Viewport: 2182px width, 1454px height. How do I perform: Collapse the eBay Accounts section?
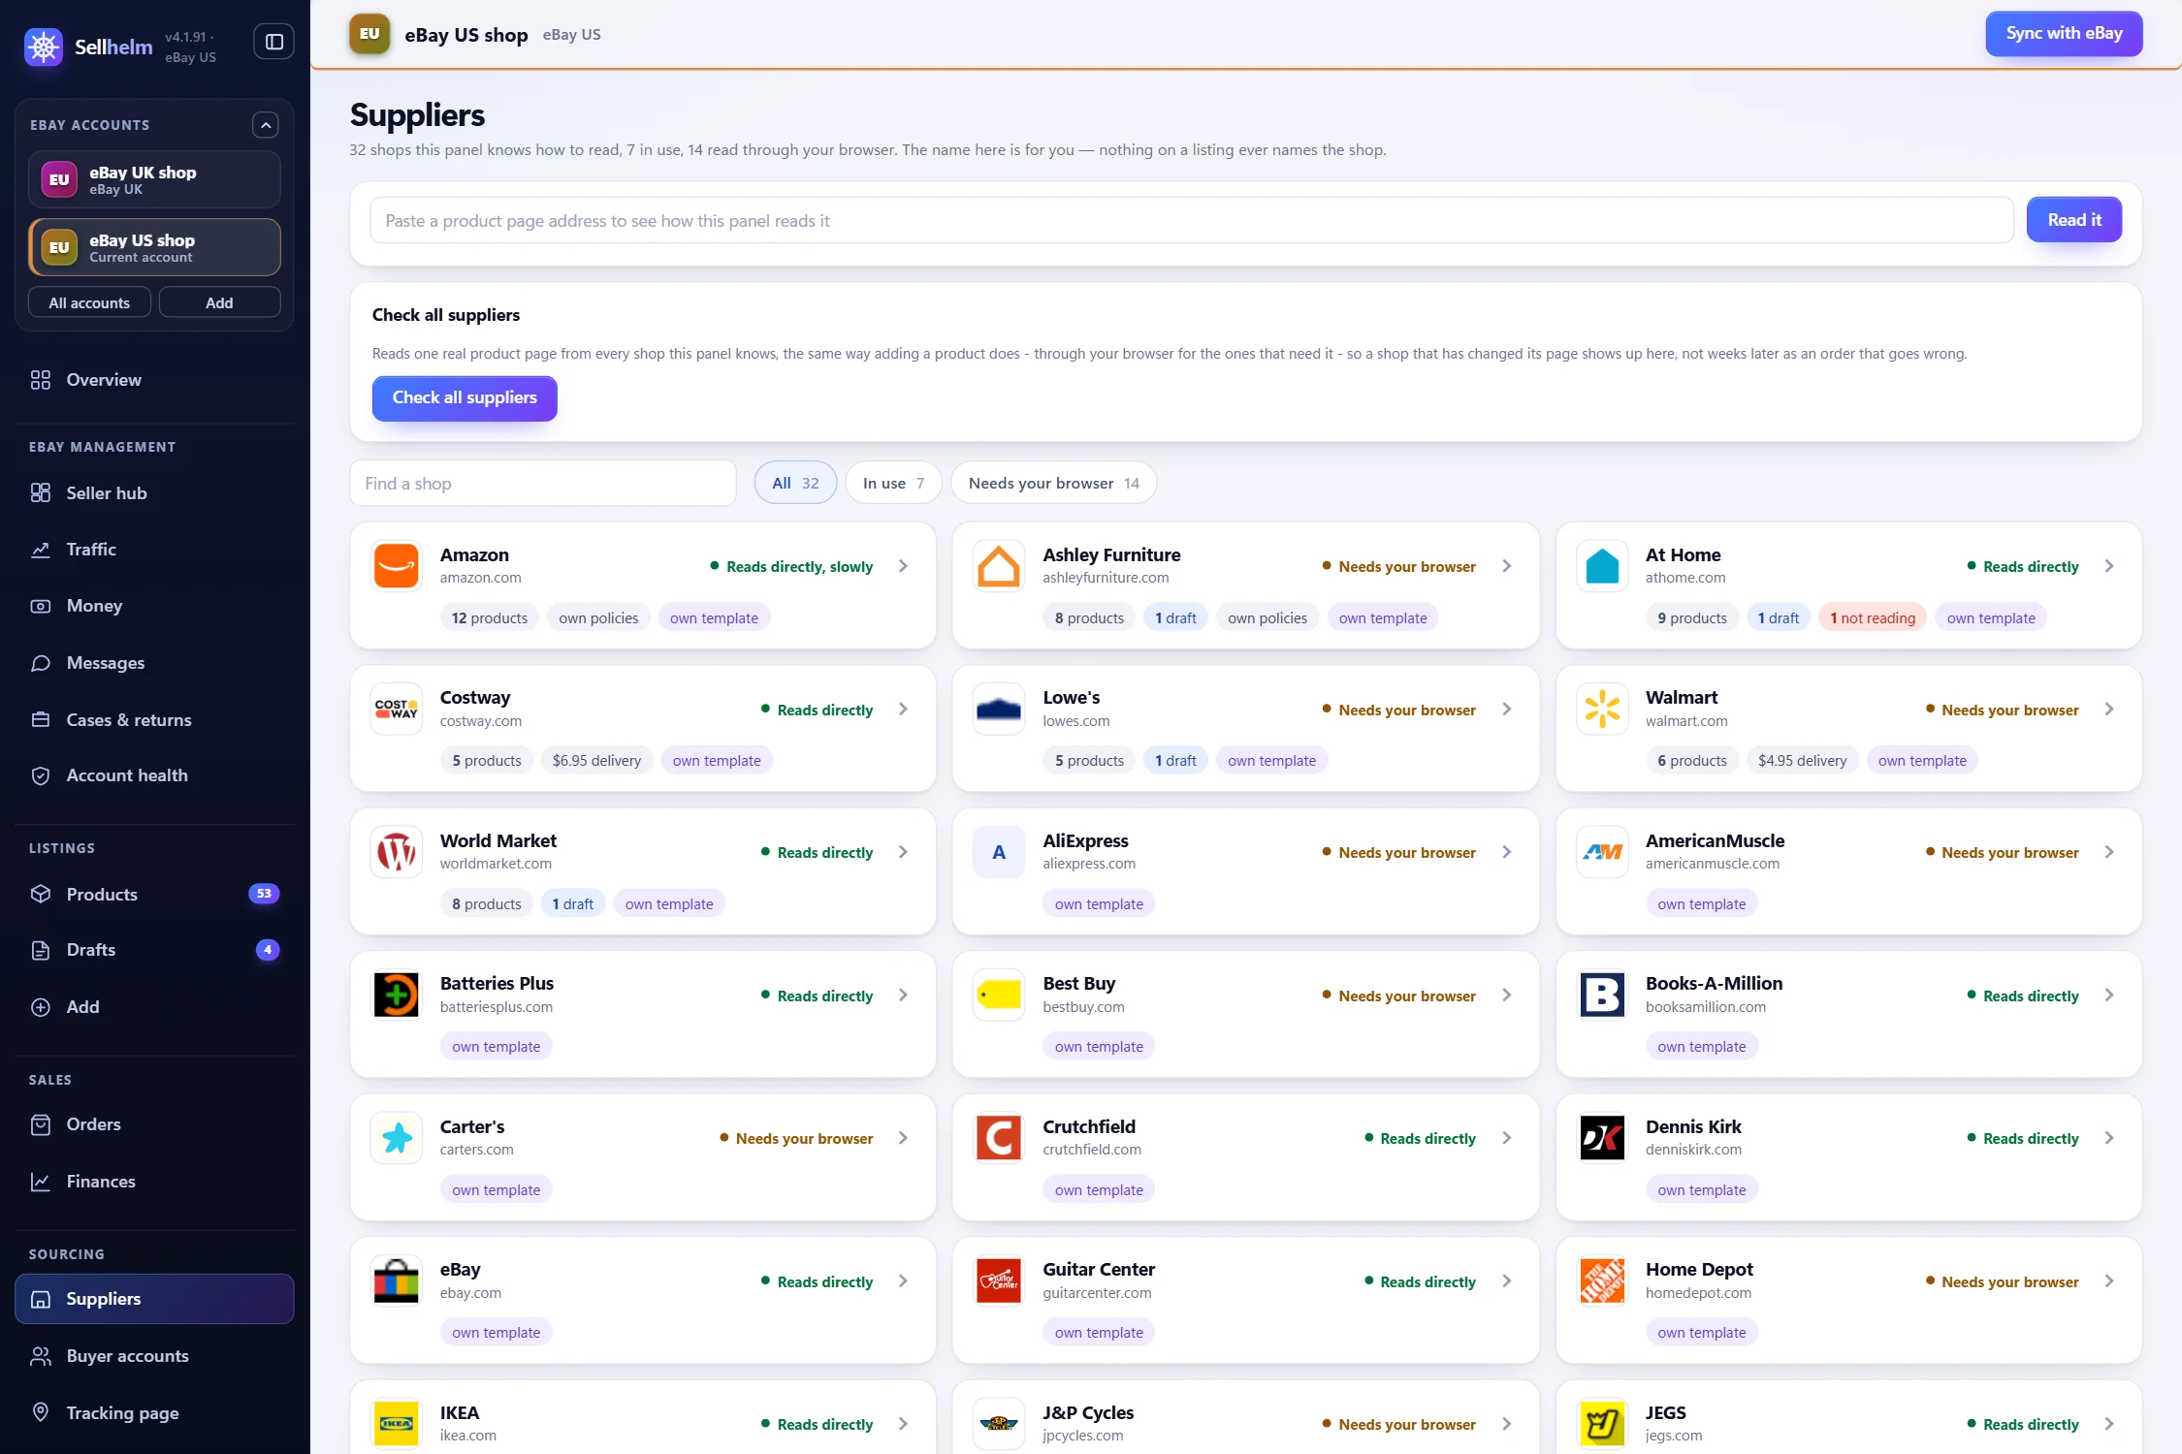point(266,125)
